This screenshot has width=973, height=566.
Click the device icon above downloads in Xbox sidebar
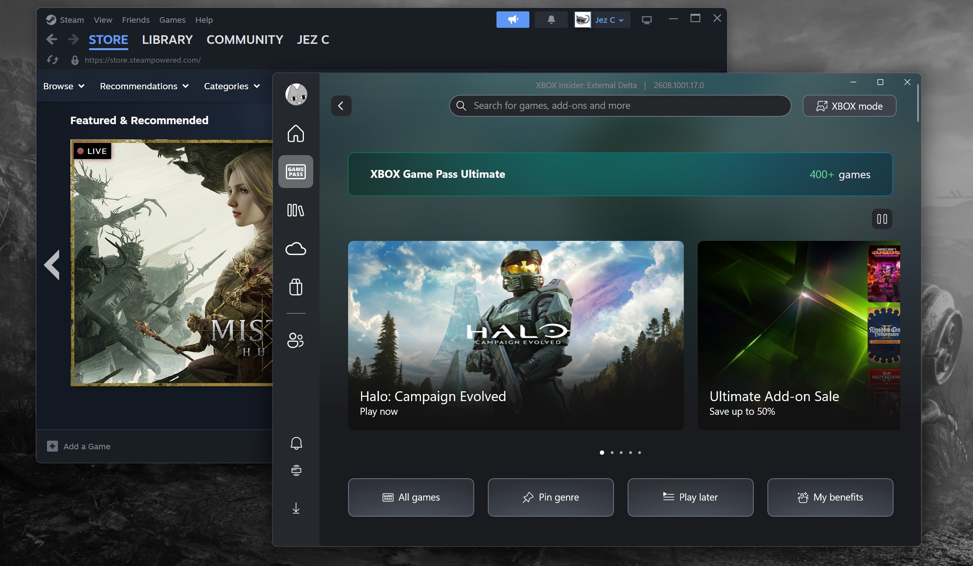tap(296, 470)
